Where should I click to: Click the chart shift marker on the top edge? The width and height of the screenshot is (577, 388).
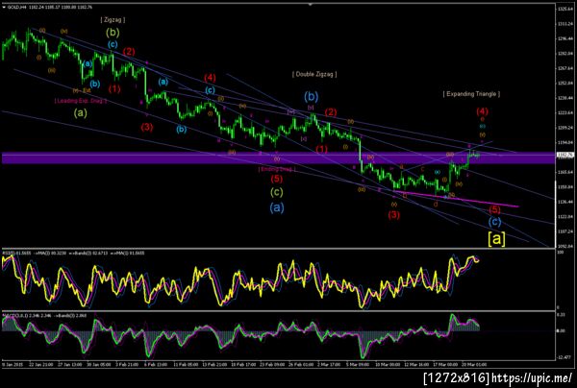[x=311, y=5]
